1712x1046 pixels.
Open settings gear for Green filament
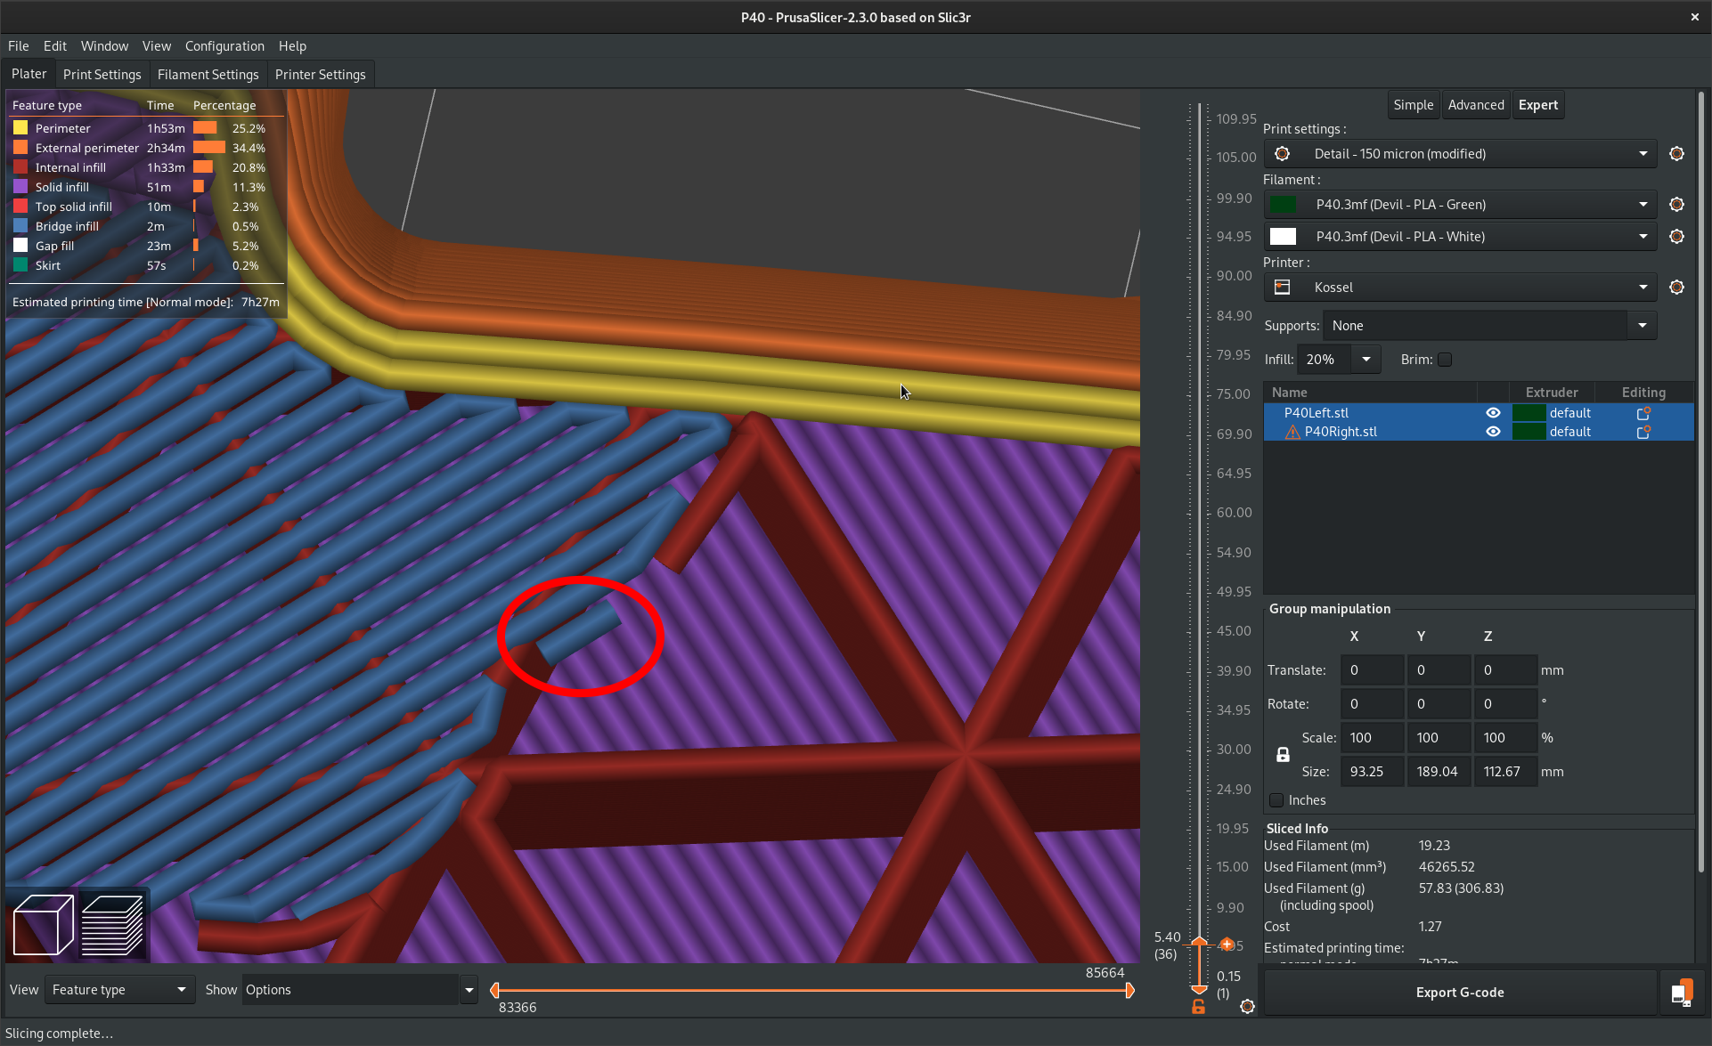tap(1676, 205)
